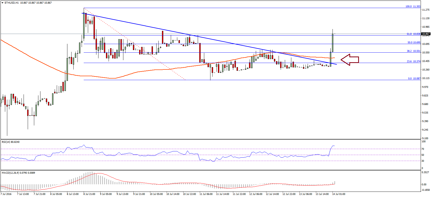Viewport: 431px width, 197px height.
Task: Click price axis value 9.825
Action: coord(425,96)
